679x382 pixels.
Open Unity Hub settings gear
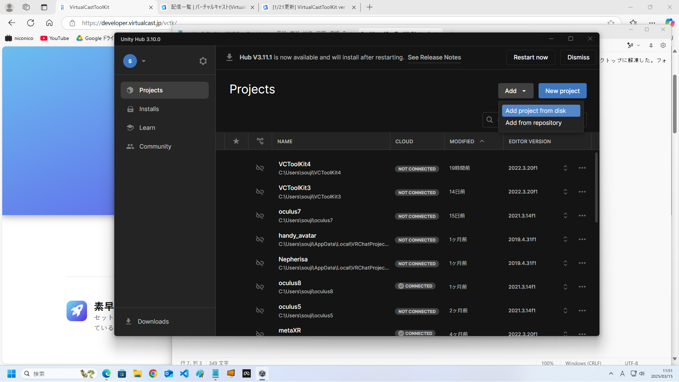click(x=203, y=61)
